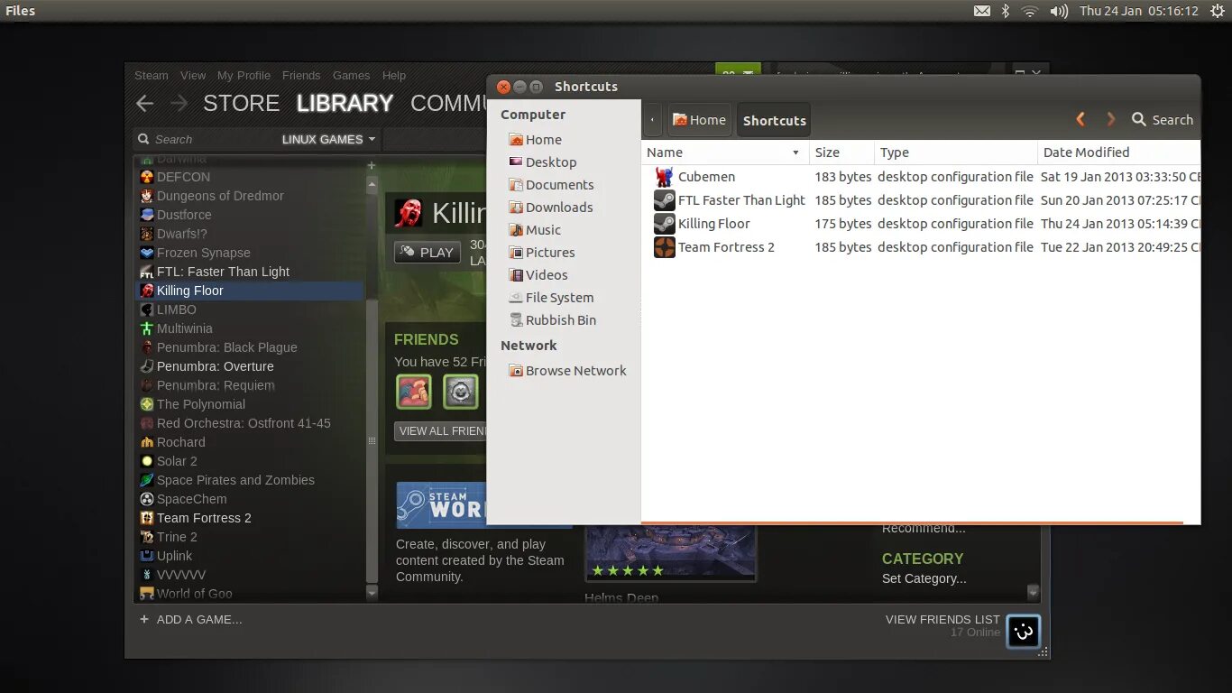Switch to the LIBRARY tab

pyautogui.click(x=345, y=103)
